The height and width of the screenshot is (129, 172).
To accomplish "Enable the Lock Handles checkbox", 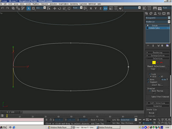I will pos(150,74).
